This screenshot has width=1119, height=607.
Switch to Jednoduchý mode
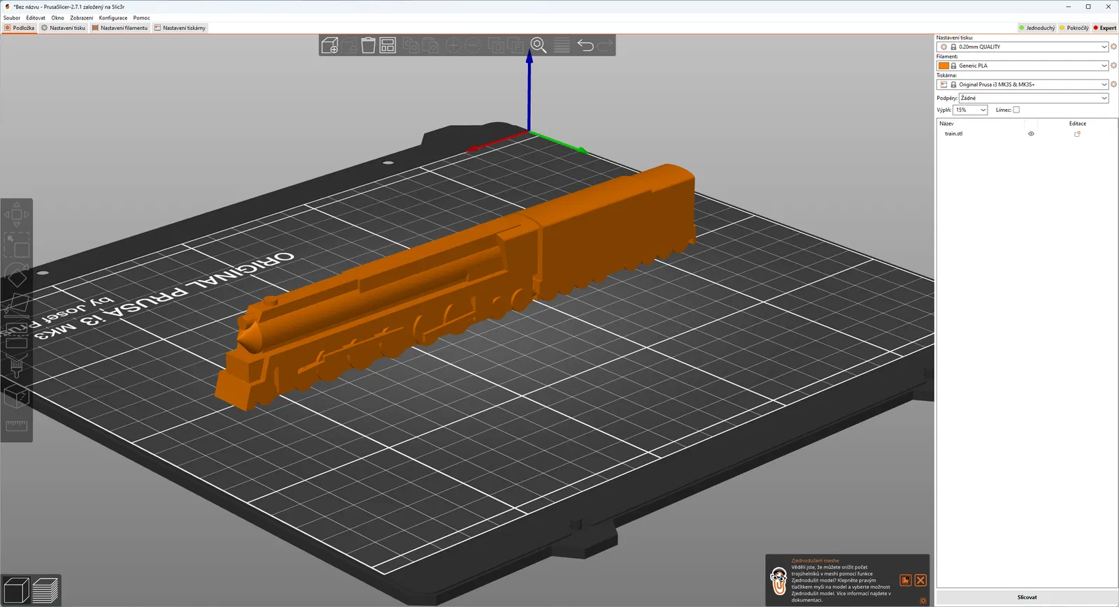point(1037,28)
